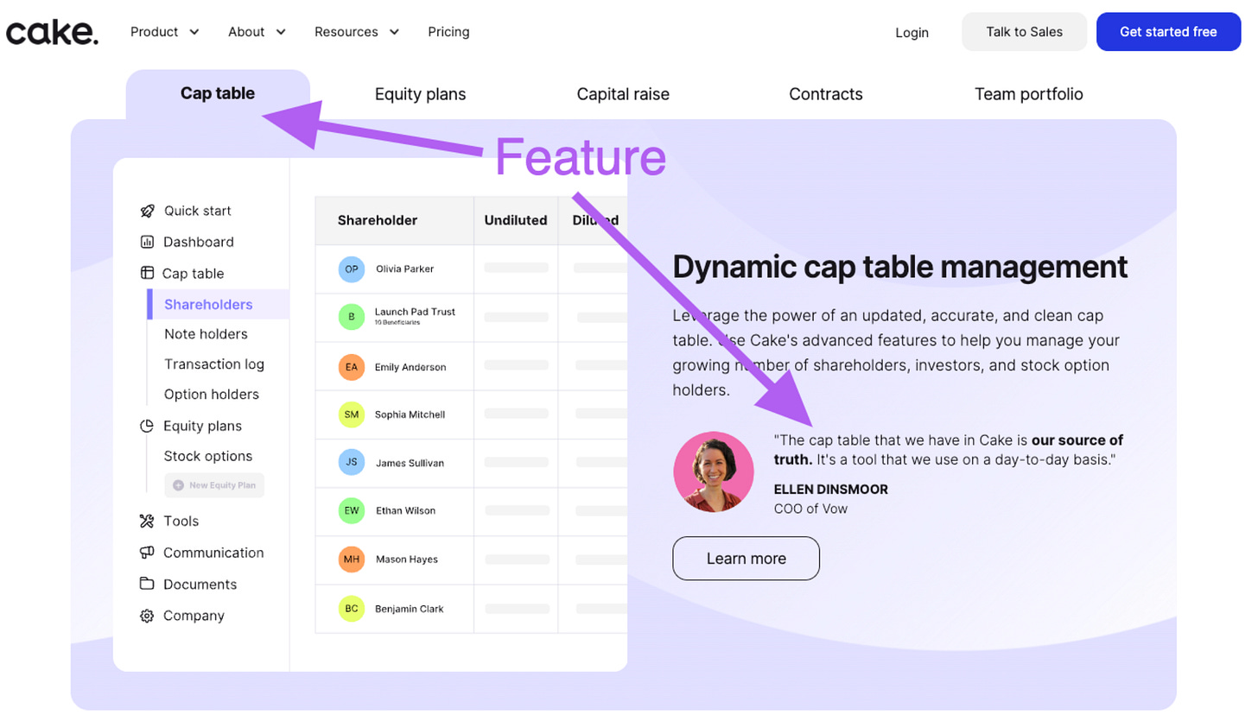Click the Emily Anderson name

tap(410, 367)
